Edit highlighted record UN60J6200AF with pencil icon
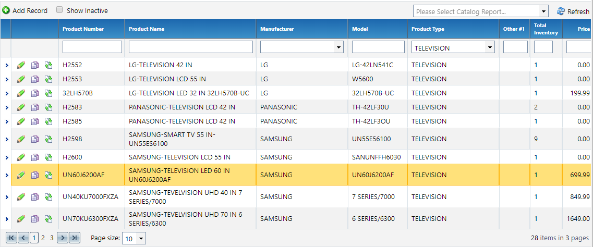The image size is (593, 247). tap(21, 175)
